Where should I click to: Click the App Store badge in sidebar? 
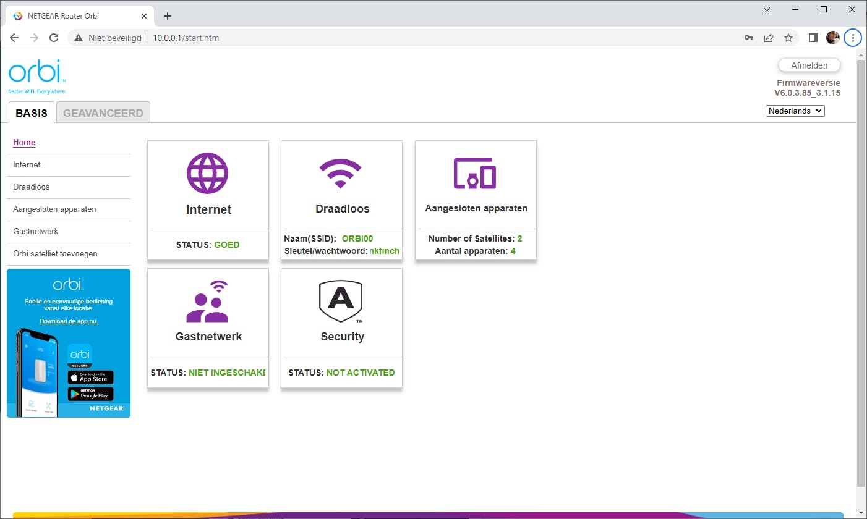[90, 377]
